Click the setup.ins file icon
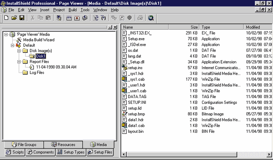The image size is (273, 160). pos(124,68)
